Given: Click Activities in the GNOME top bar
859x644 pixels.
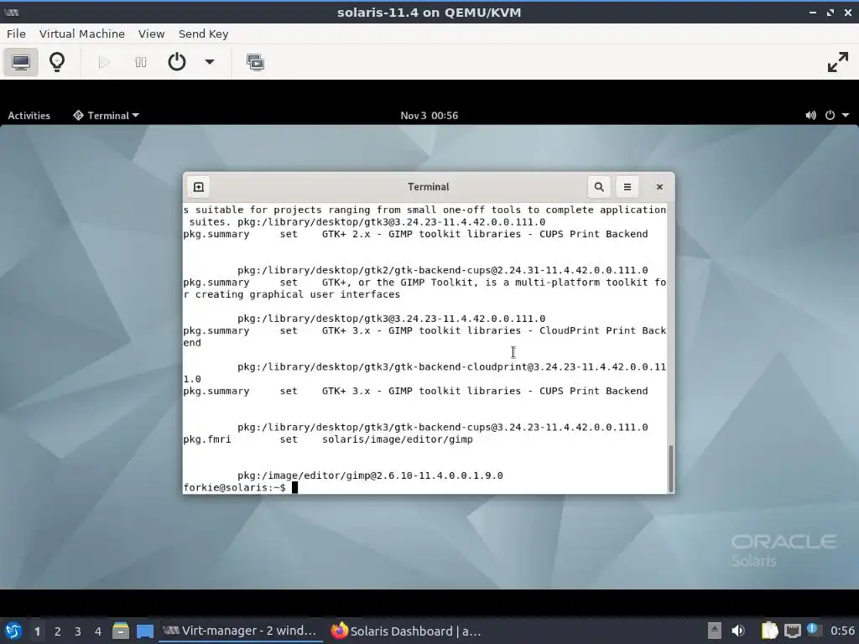Looking at the screenshot, I should pos(29,116).
